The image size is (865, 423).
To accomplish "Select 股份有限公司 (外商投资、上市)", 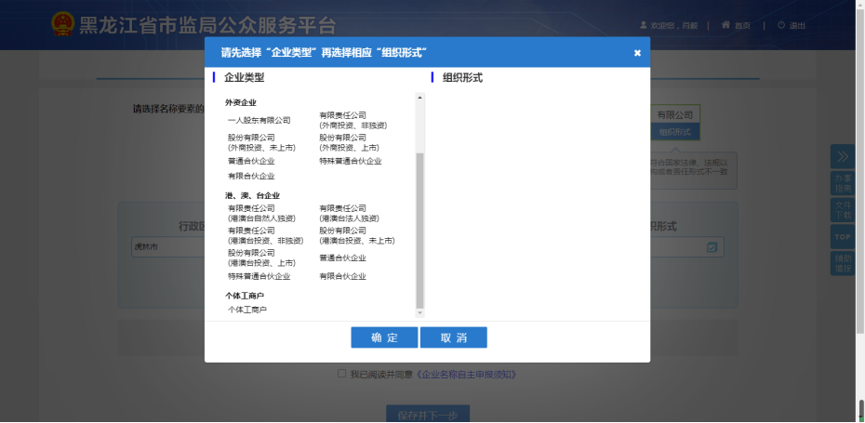I will (349, 142).
